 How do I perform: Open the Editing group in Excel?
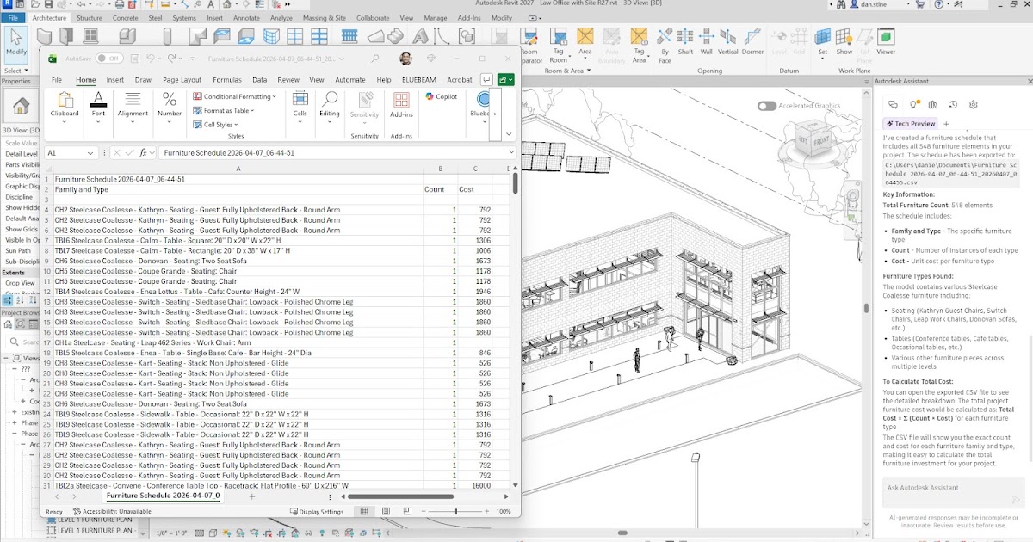point(330,108)
